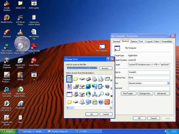Open the Advanced... shortcut settings

click(162, 93)
